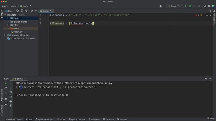Viewport: 216px width, 121px height.
Task: Toggle scroll to end in console
Action: tap(11, 97)
